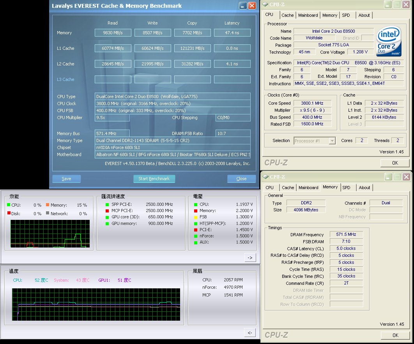Click the Chipset field "nVIDIA nForce 680i SLI"

coord(173,147)
